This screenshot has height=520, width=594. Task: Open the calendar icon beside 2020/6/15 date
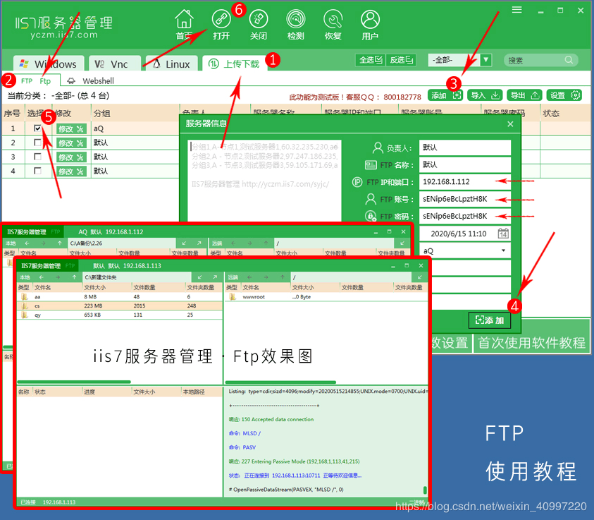tap(503, 234)
